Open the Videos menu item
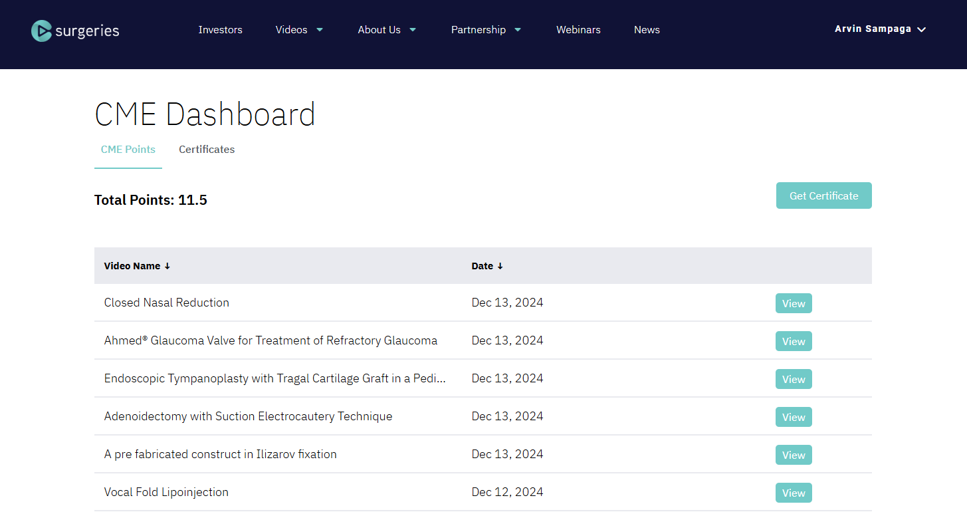The height and width of the screenshot is (512, 967). pos(291,30)
